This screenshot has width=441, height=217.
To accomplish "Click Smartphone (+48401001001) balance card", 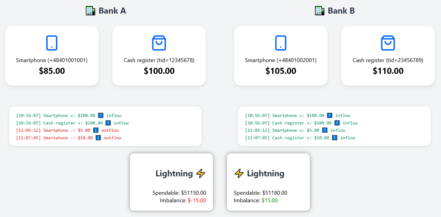I will point(52,56).
